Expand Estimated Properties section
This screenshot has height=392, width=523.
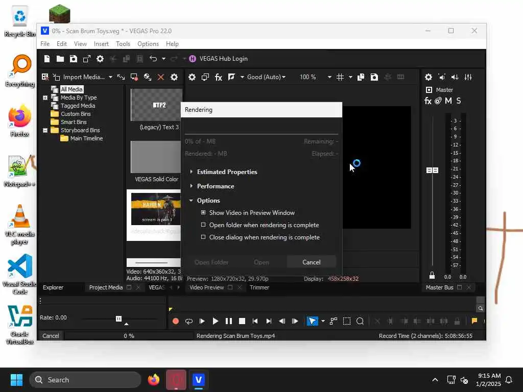click(191, 171)
